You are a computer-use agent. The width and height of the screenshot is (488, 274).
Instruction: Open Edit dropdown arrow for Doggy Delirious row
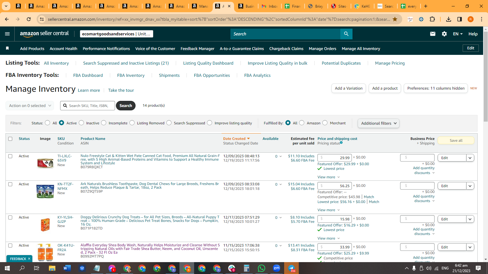tap(470, 219)
